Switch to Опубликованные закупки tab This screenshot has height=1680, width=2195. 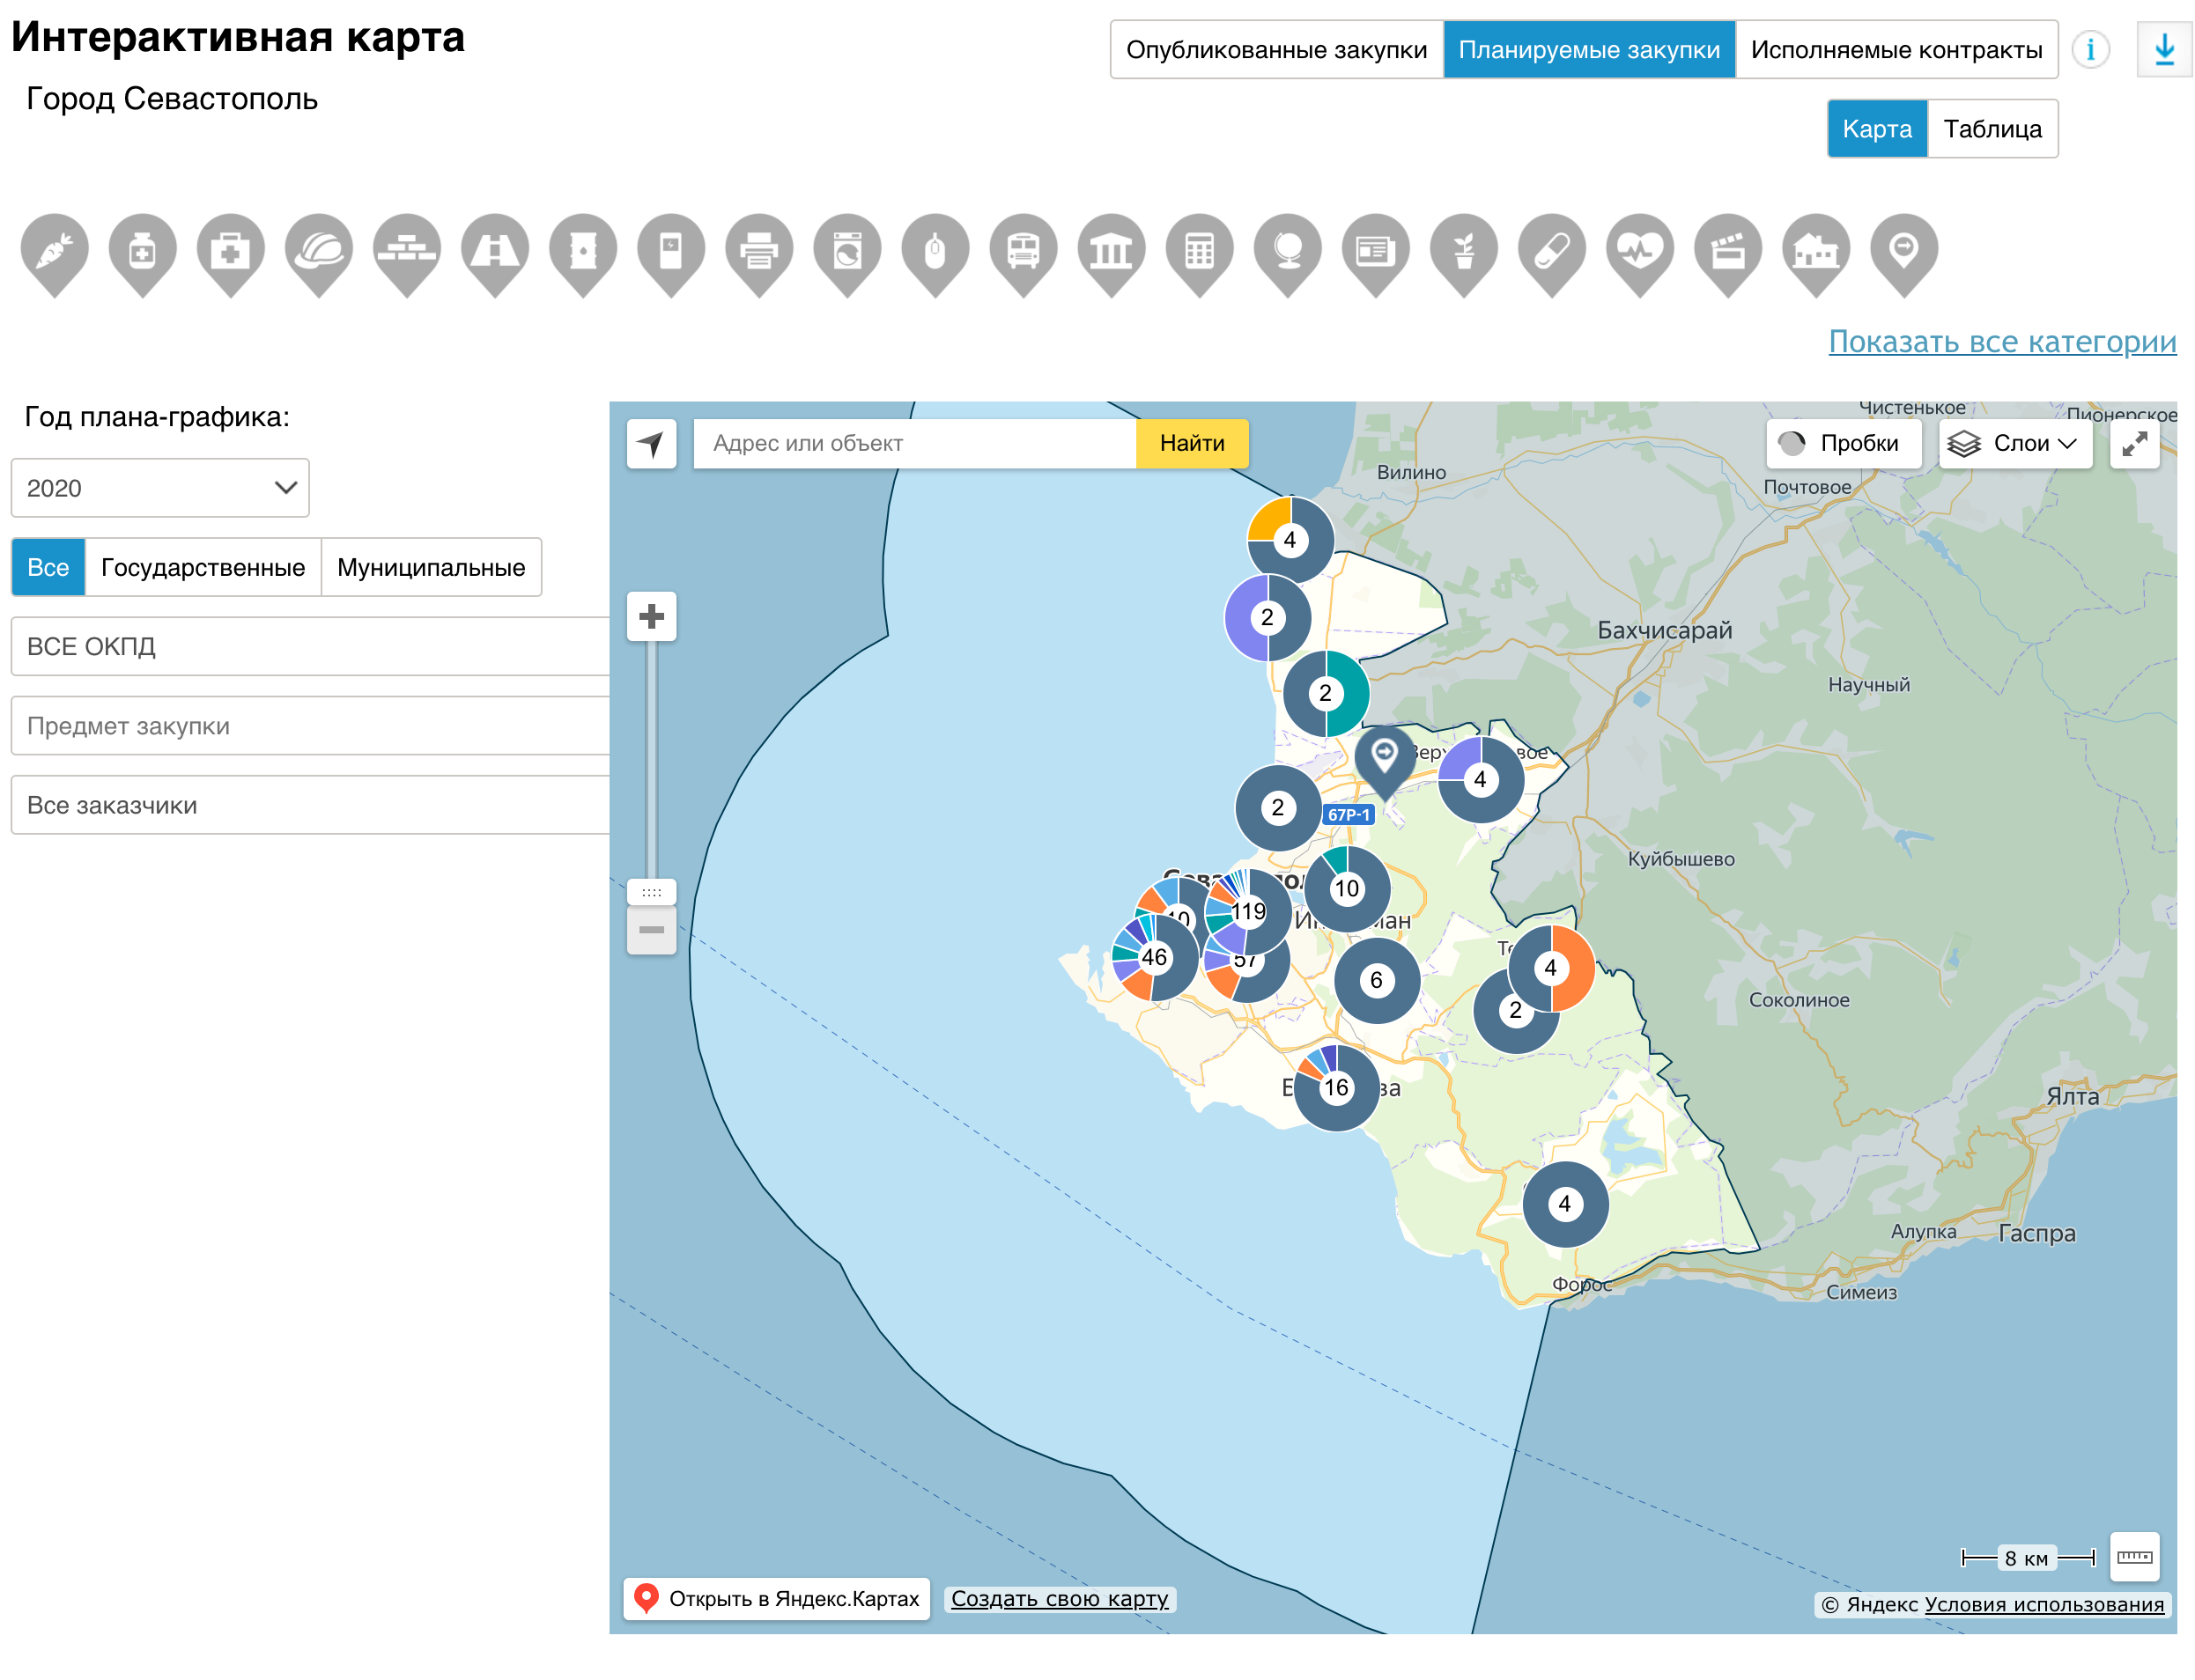tap(1275, 49)
